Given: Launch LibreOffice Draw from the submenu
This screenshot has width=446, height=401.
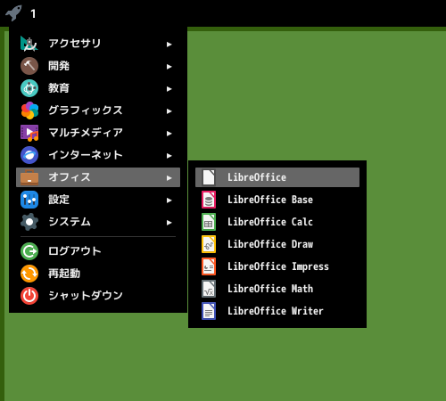Looking at the screenshot, I should (x=277, y=244).
